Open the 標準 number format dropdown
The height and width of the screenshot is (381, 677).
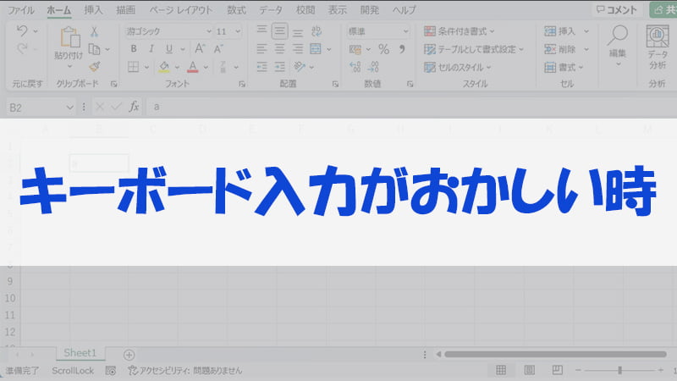(377, 31)
